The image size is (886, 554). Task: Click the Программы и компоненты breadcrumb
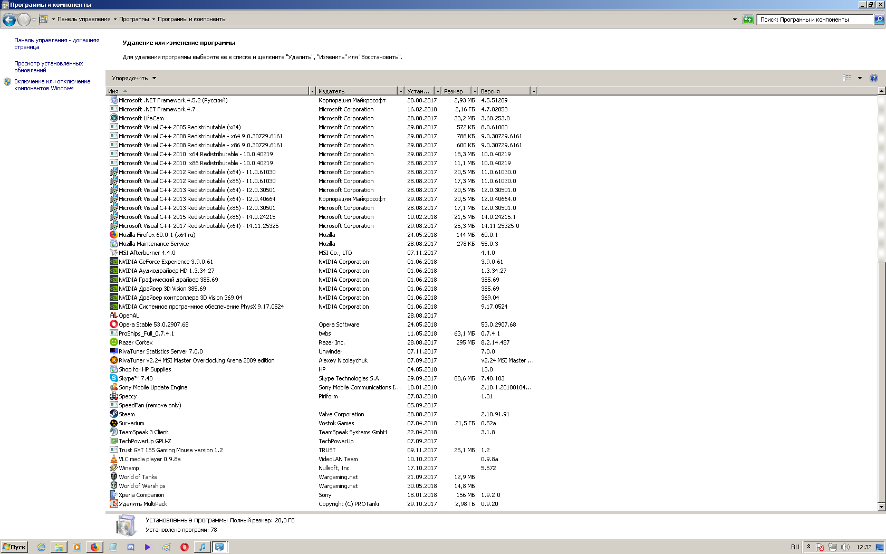click(192, 19)
